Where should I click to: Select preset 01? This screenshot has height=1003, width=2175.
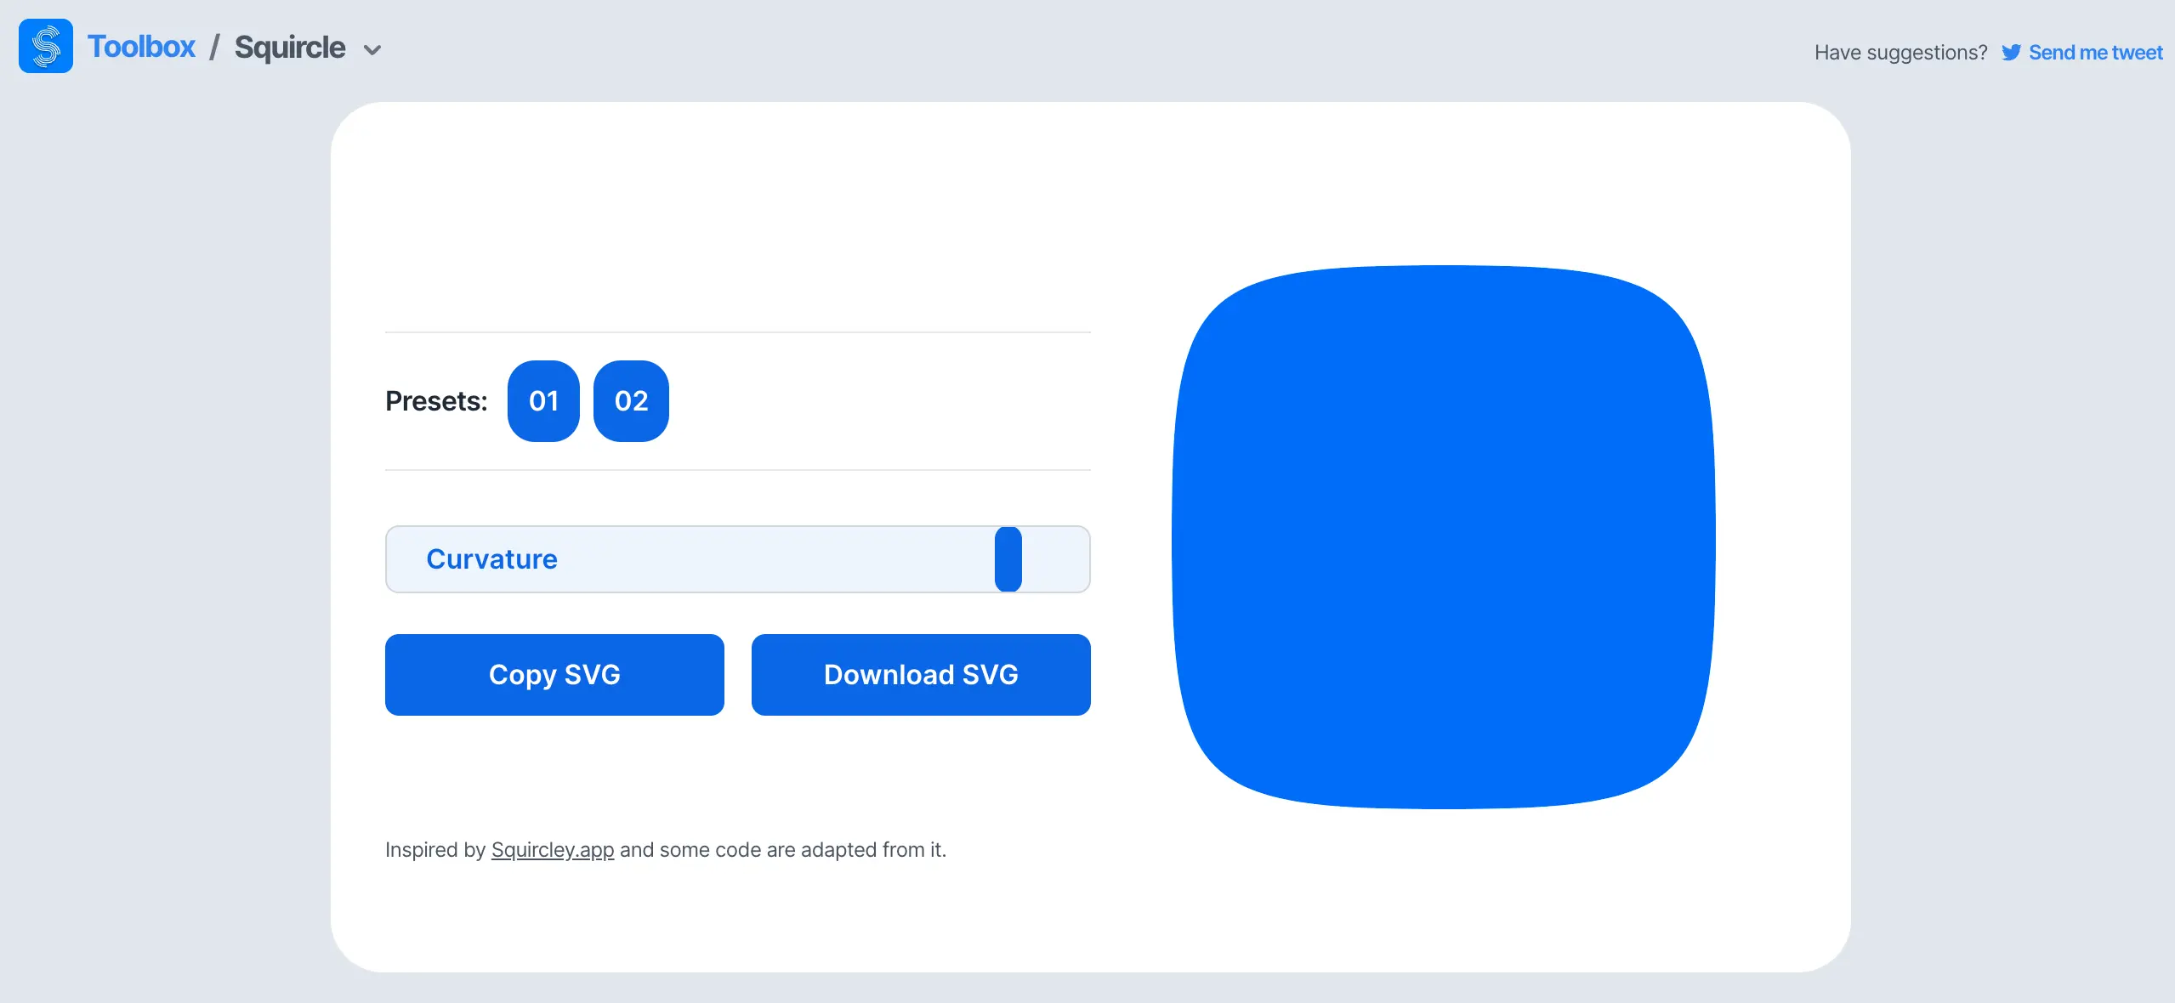[x=543, y=401]
